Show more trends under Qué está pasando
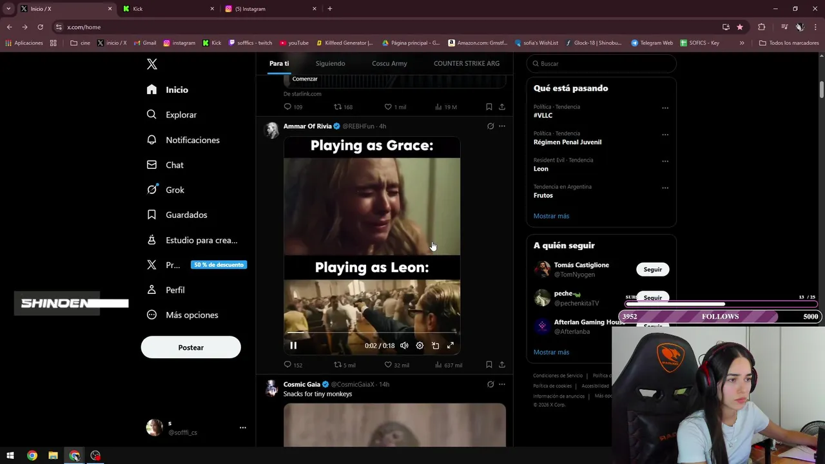Viewport: 825px width, 464px height. pyautogui.click(x=551, y=216)
